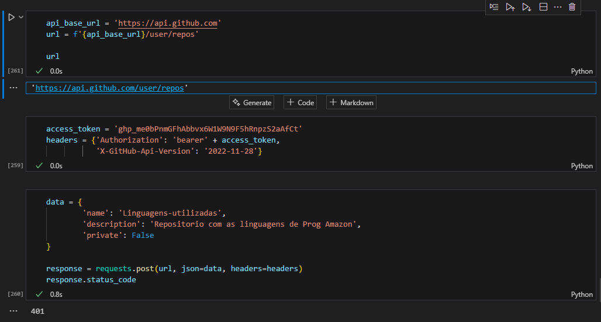The width and height of the screenshot is (601, 322).
Task: Click the 0.8s execution time
Action: pos(56,295)
